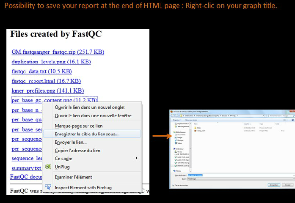Open the Organiser dropdown menu
295x203 pixels.
pyautogui.click(x=176, y=120)
